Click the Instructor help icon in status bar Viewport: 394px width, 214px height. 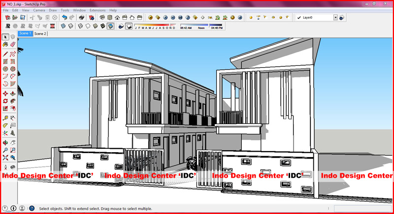32,208
